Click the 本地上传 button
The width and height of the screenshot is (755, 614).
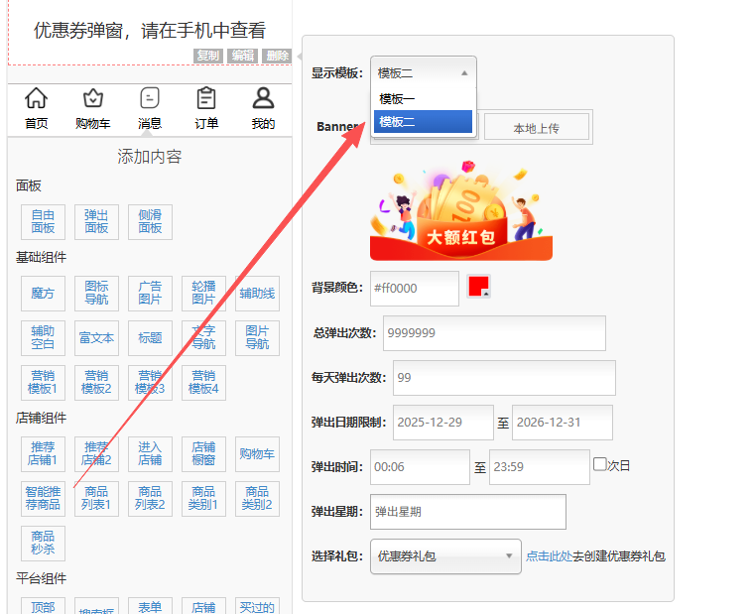[536, 128]
